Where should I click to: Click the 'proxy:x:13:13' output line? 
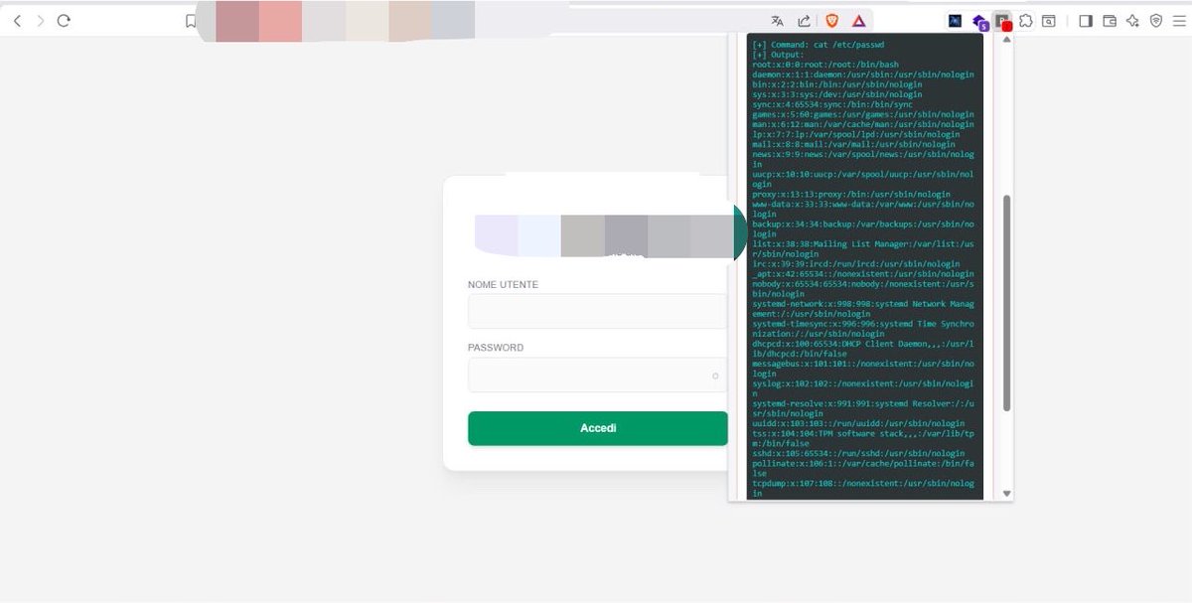click(x=851, y=194)
